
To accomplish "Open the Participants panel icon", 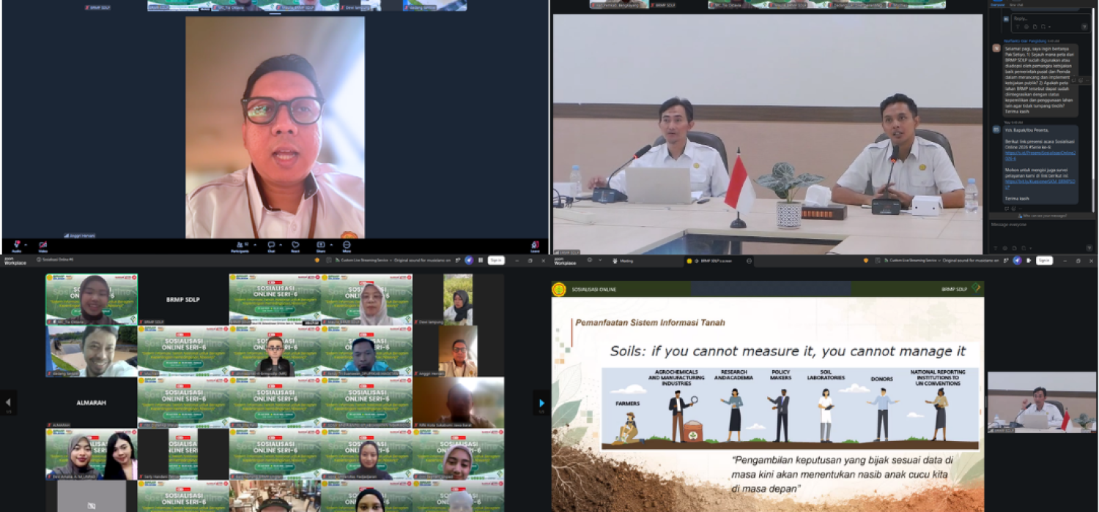I will point(240,245).
